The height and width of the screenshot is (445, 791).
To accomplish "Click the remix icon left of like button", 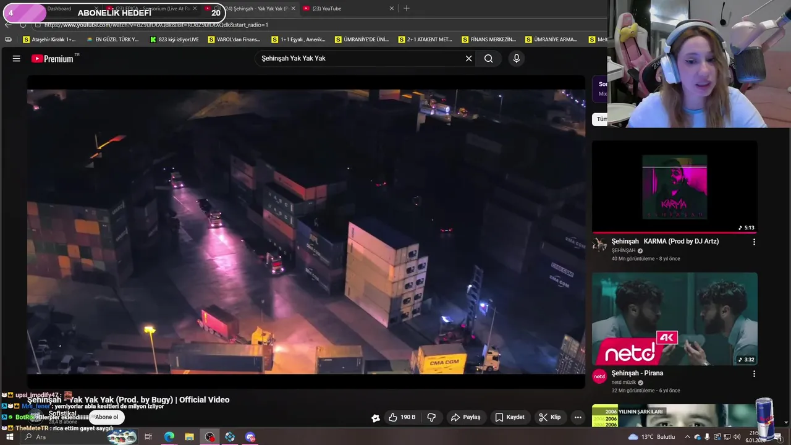I will (376, 418).
